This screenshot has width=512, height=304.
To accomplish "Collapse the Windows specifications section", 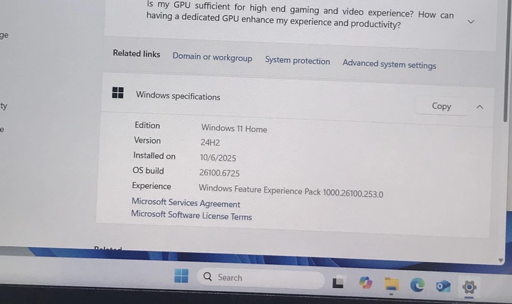I will (479, 107).
